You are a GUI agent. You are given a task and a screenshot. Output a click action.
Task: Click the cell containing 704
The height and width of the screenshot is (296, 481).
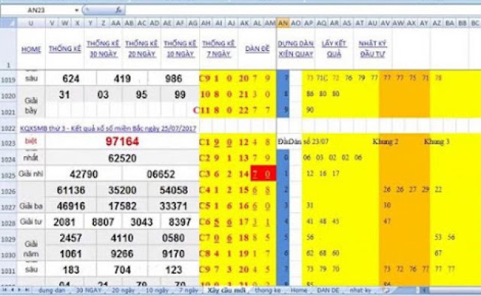point(122,270)
